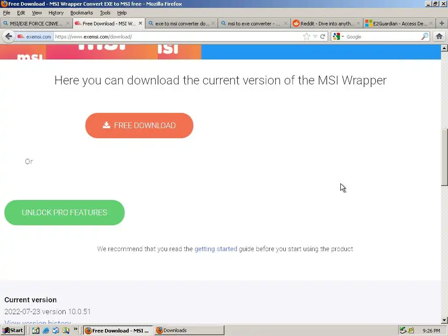The width and height of the screenshot is (448, 336).
Task: Close the E2Guardian tab
Action: 431,24
